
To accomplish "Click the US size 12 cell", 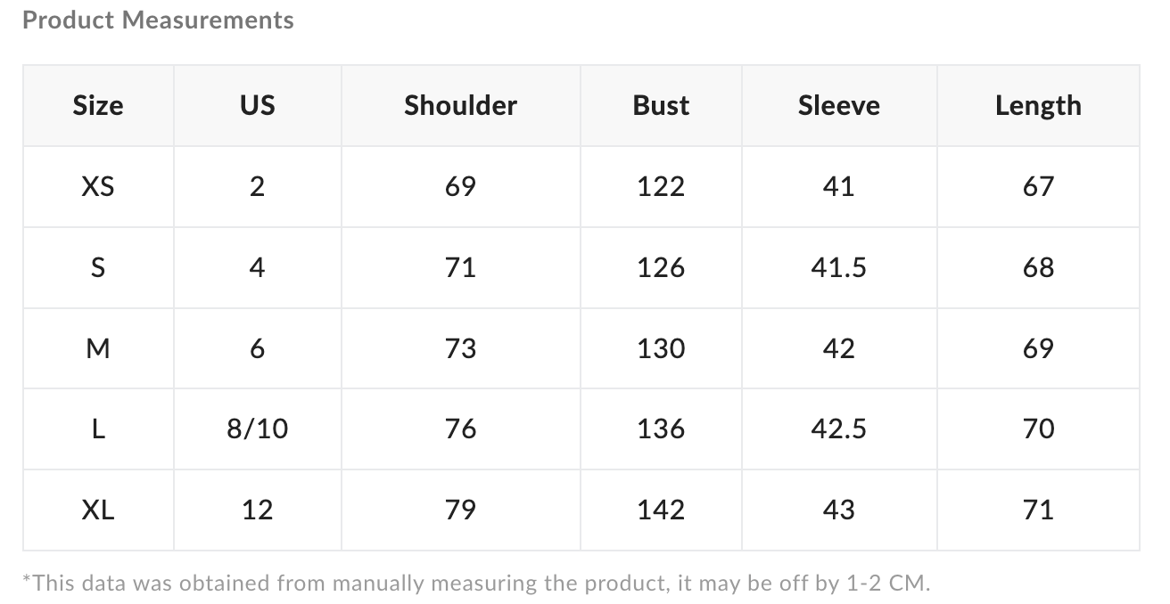I will click(x=257, y=510).
